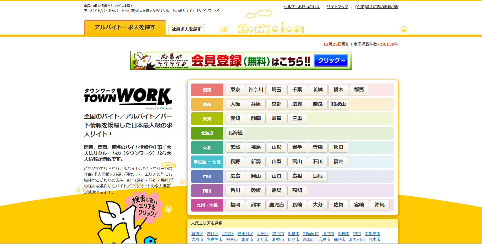Choose the 秋田 prefecture button
The width and height of the screenshot is (482, 244).
[x=338, y=147]
